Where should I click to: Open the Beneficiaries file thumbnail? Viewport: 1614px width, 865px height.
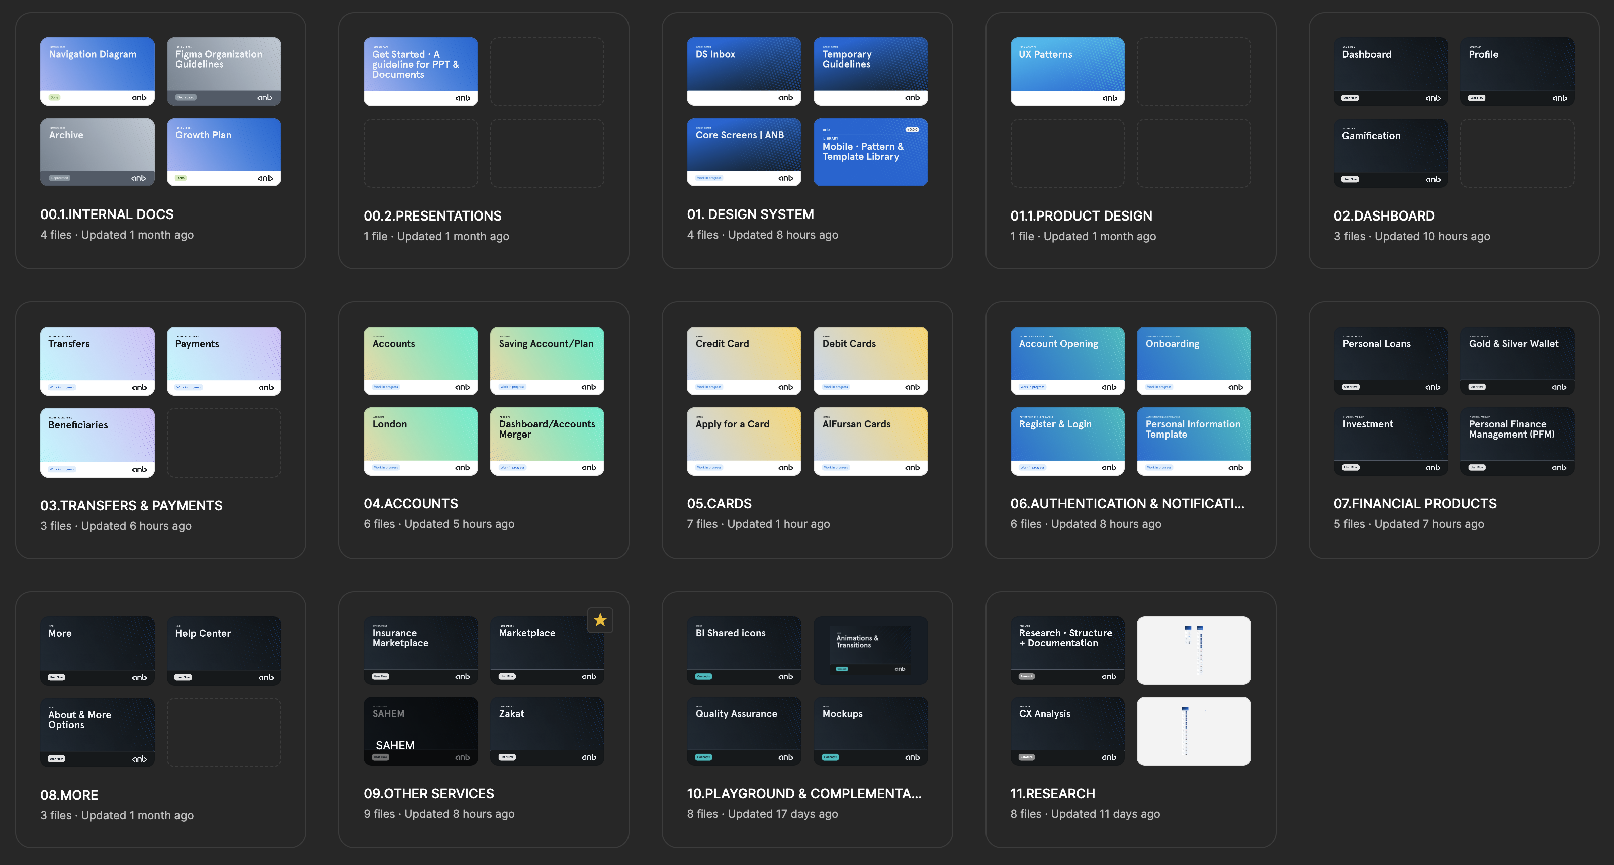click(x=97, y=442)
